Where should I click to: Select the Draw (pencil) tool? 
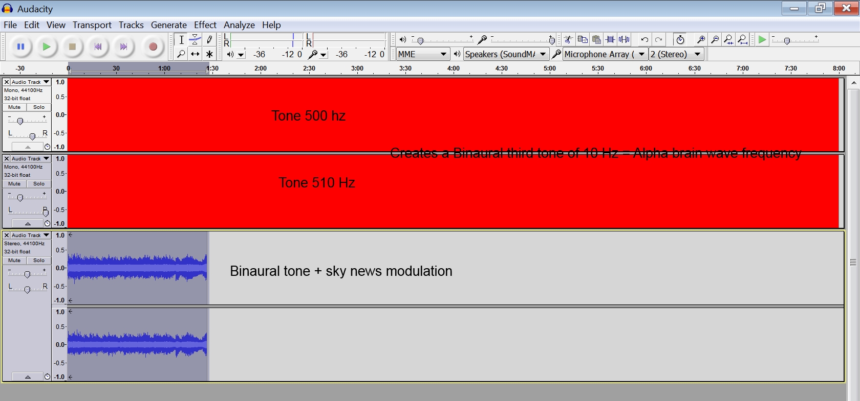209,40
